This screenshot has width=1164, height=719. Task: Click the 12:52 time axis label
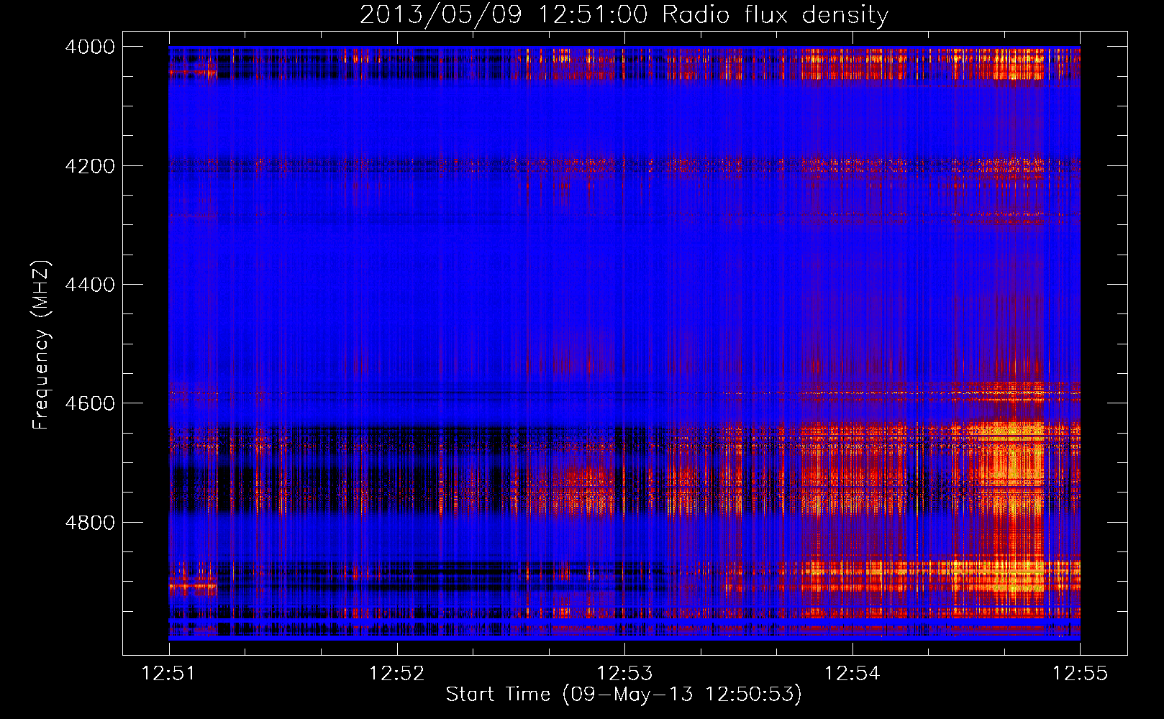[396, 673]
